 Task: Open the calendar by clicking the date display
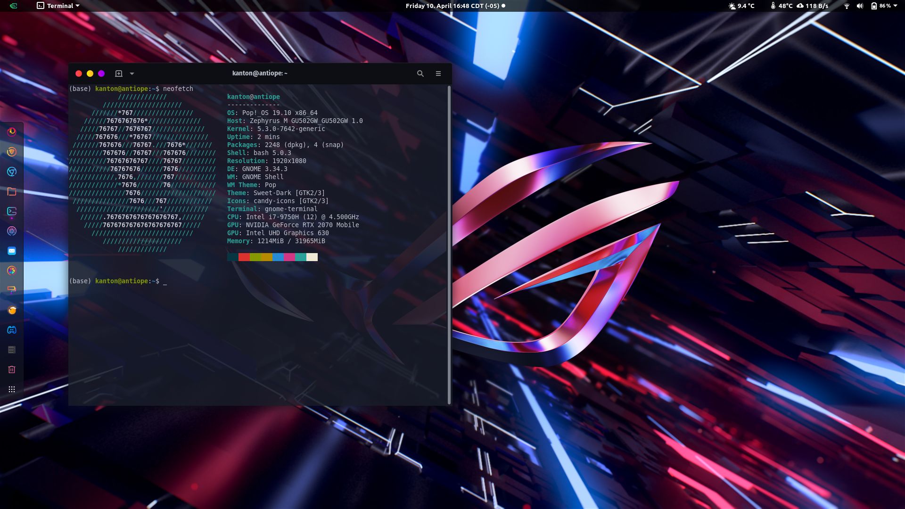452,6
